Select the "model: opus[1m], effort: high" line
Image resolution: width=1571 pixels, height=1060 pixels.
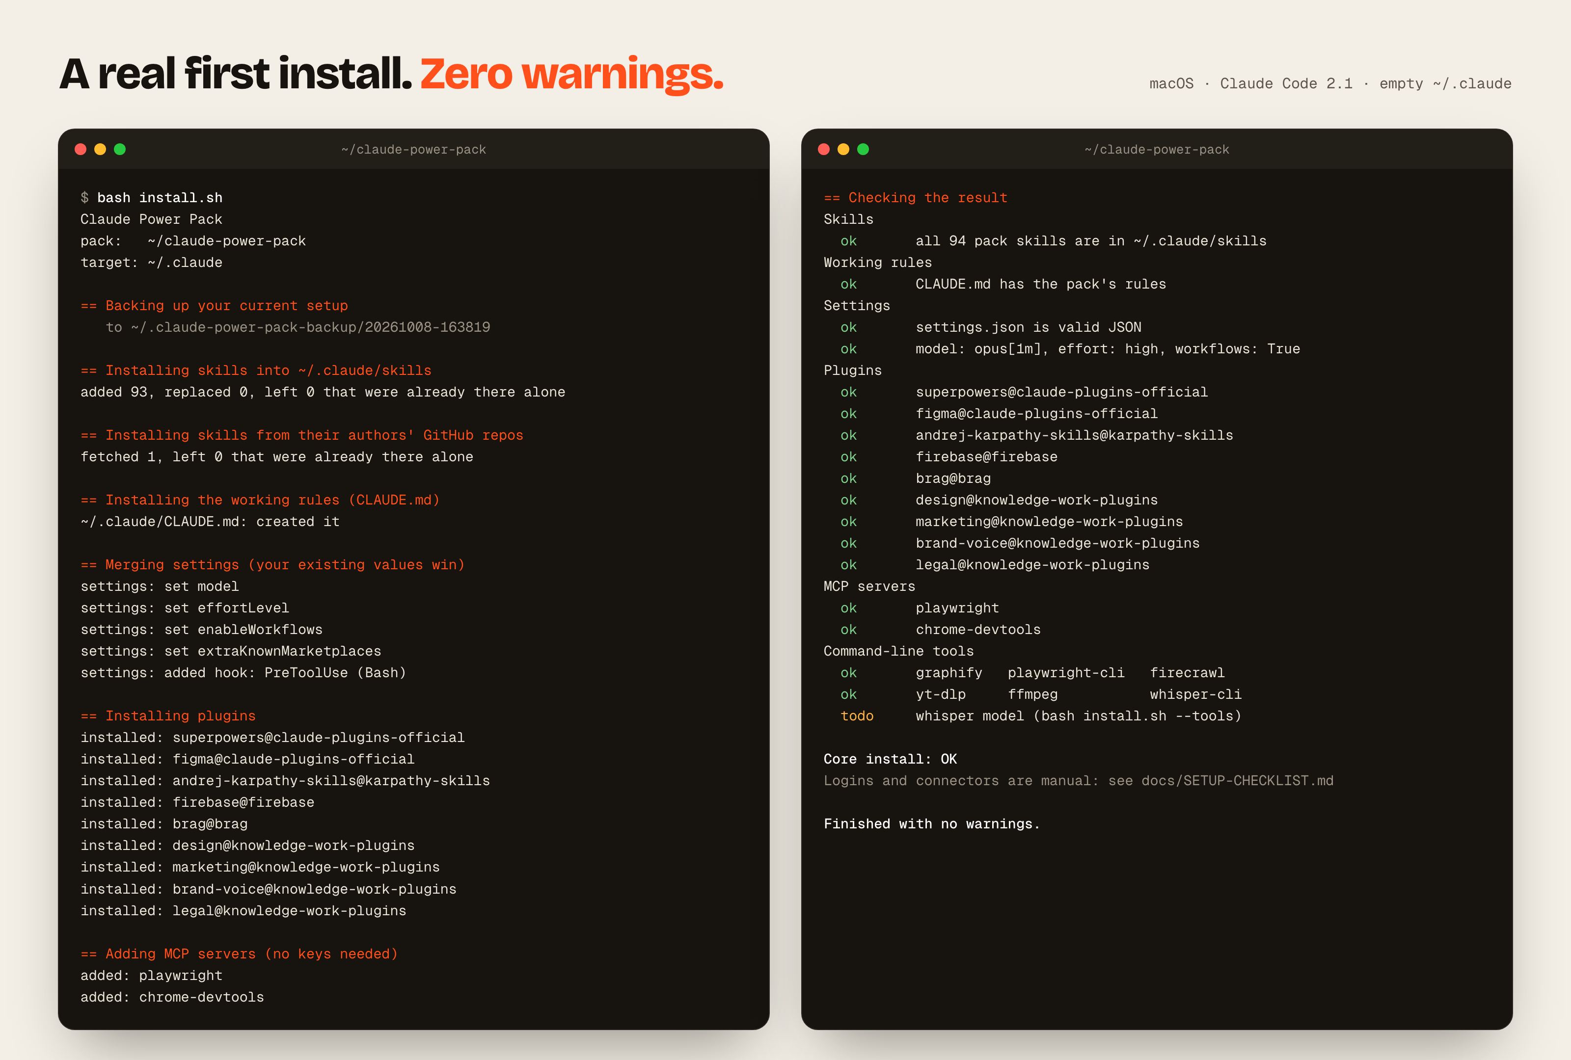tap(1071, 349)
